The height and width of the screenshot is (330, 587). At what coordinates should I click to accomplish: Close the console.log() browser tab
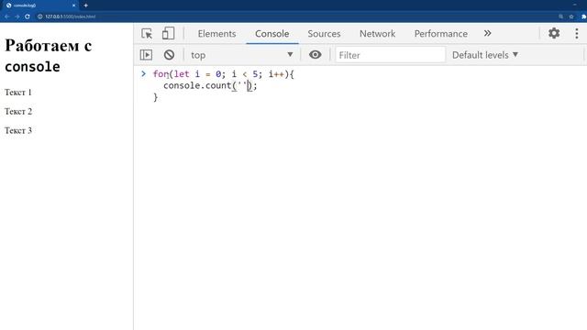tap(73, 5)
